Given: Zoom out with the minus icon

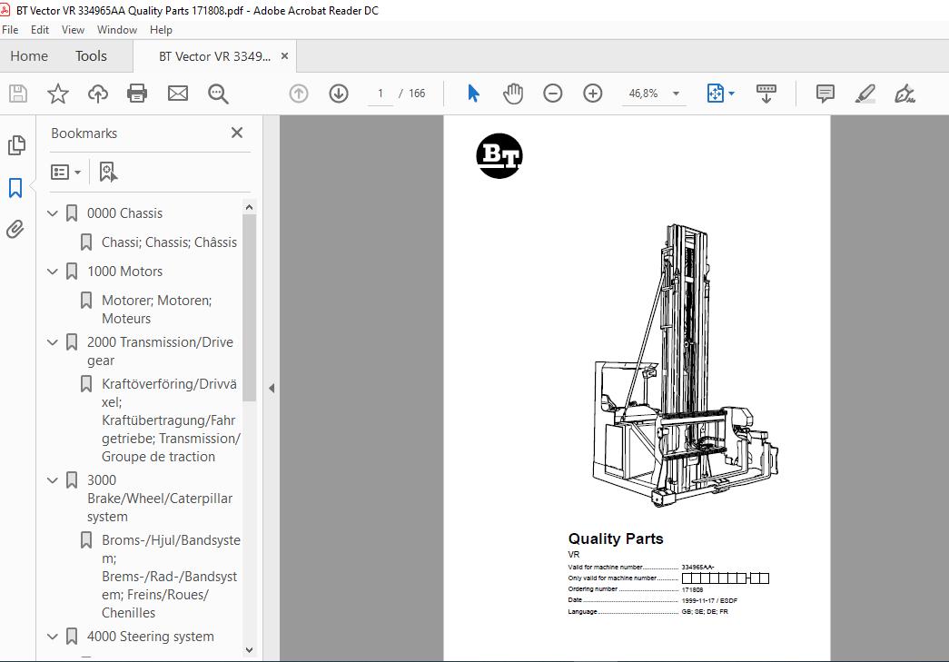Looking at the screenshot, I should tap(552, 94).
